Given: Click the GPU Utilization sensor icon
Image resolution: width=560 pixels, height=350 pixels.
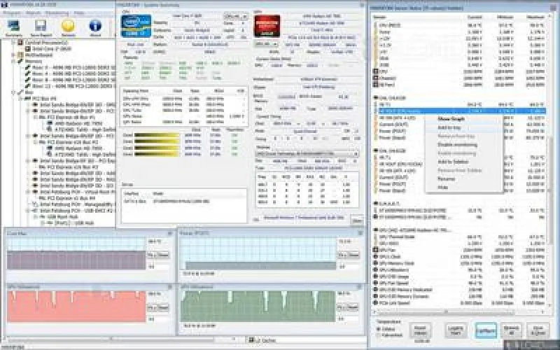Looking at the screenshot, I should (x=375, y=269).
